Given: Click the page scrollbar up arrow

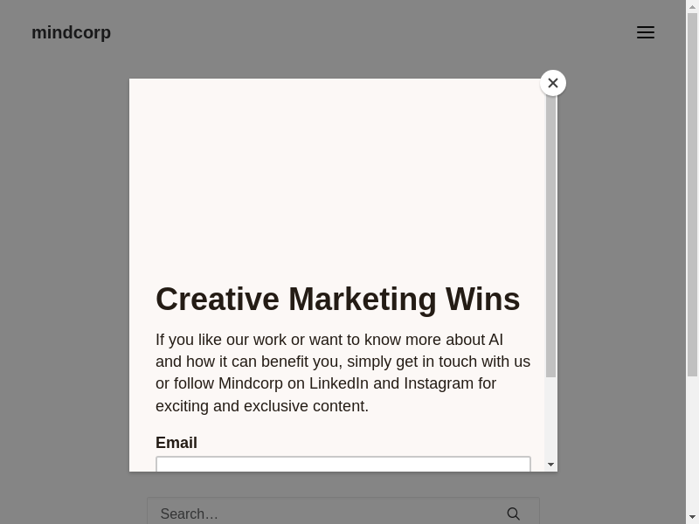Looking at the screenshot, I should (x=692, y=6).
